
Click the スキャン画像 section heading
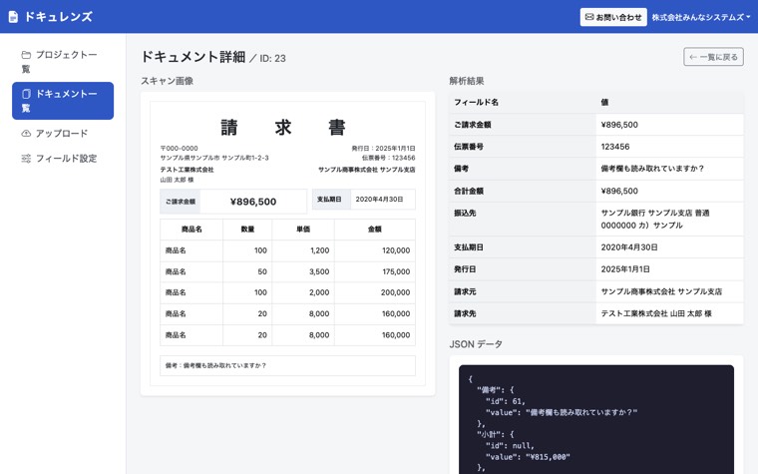pyautogui.click(x=168, y=81)
